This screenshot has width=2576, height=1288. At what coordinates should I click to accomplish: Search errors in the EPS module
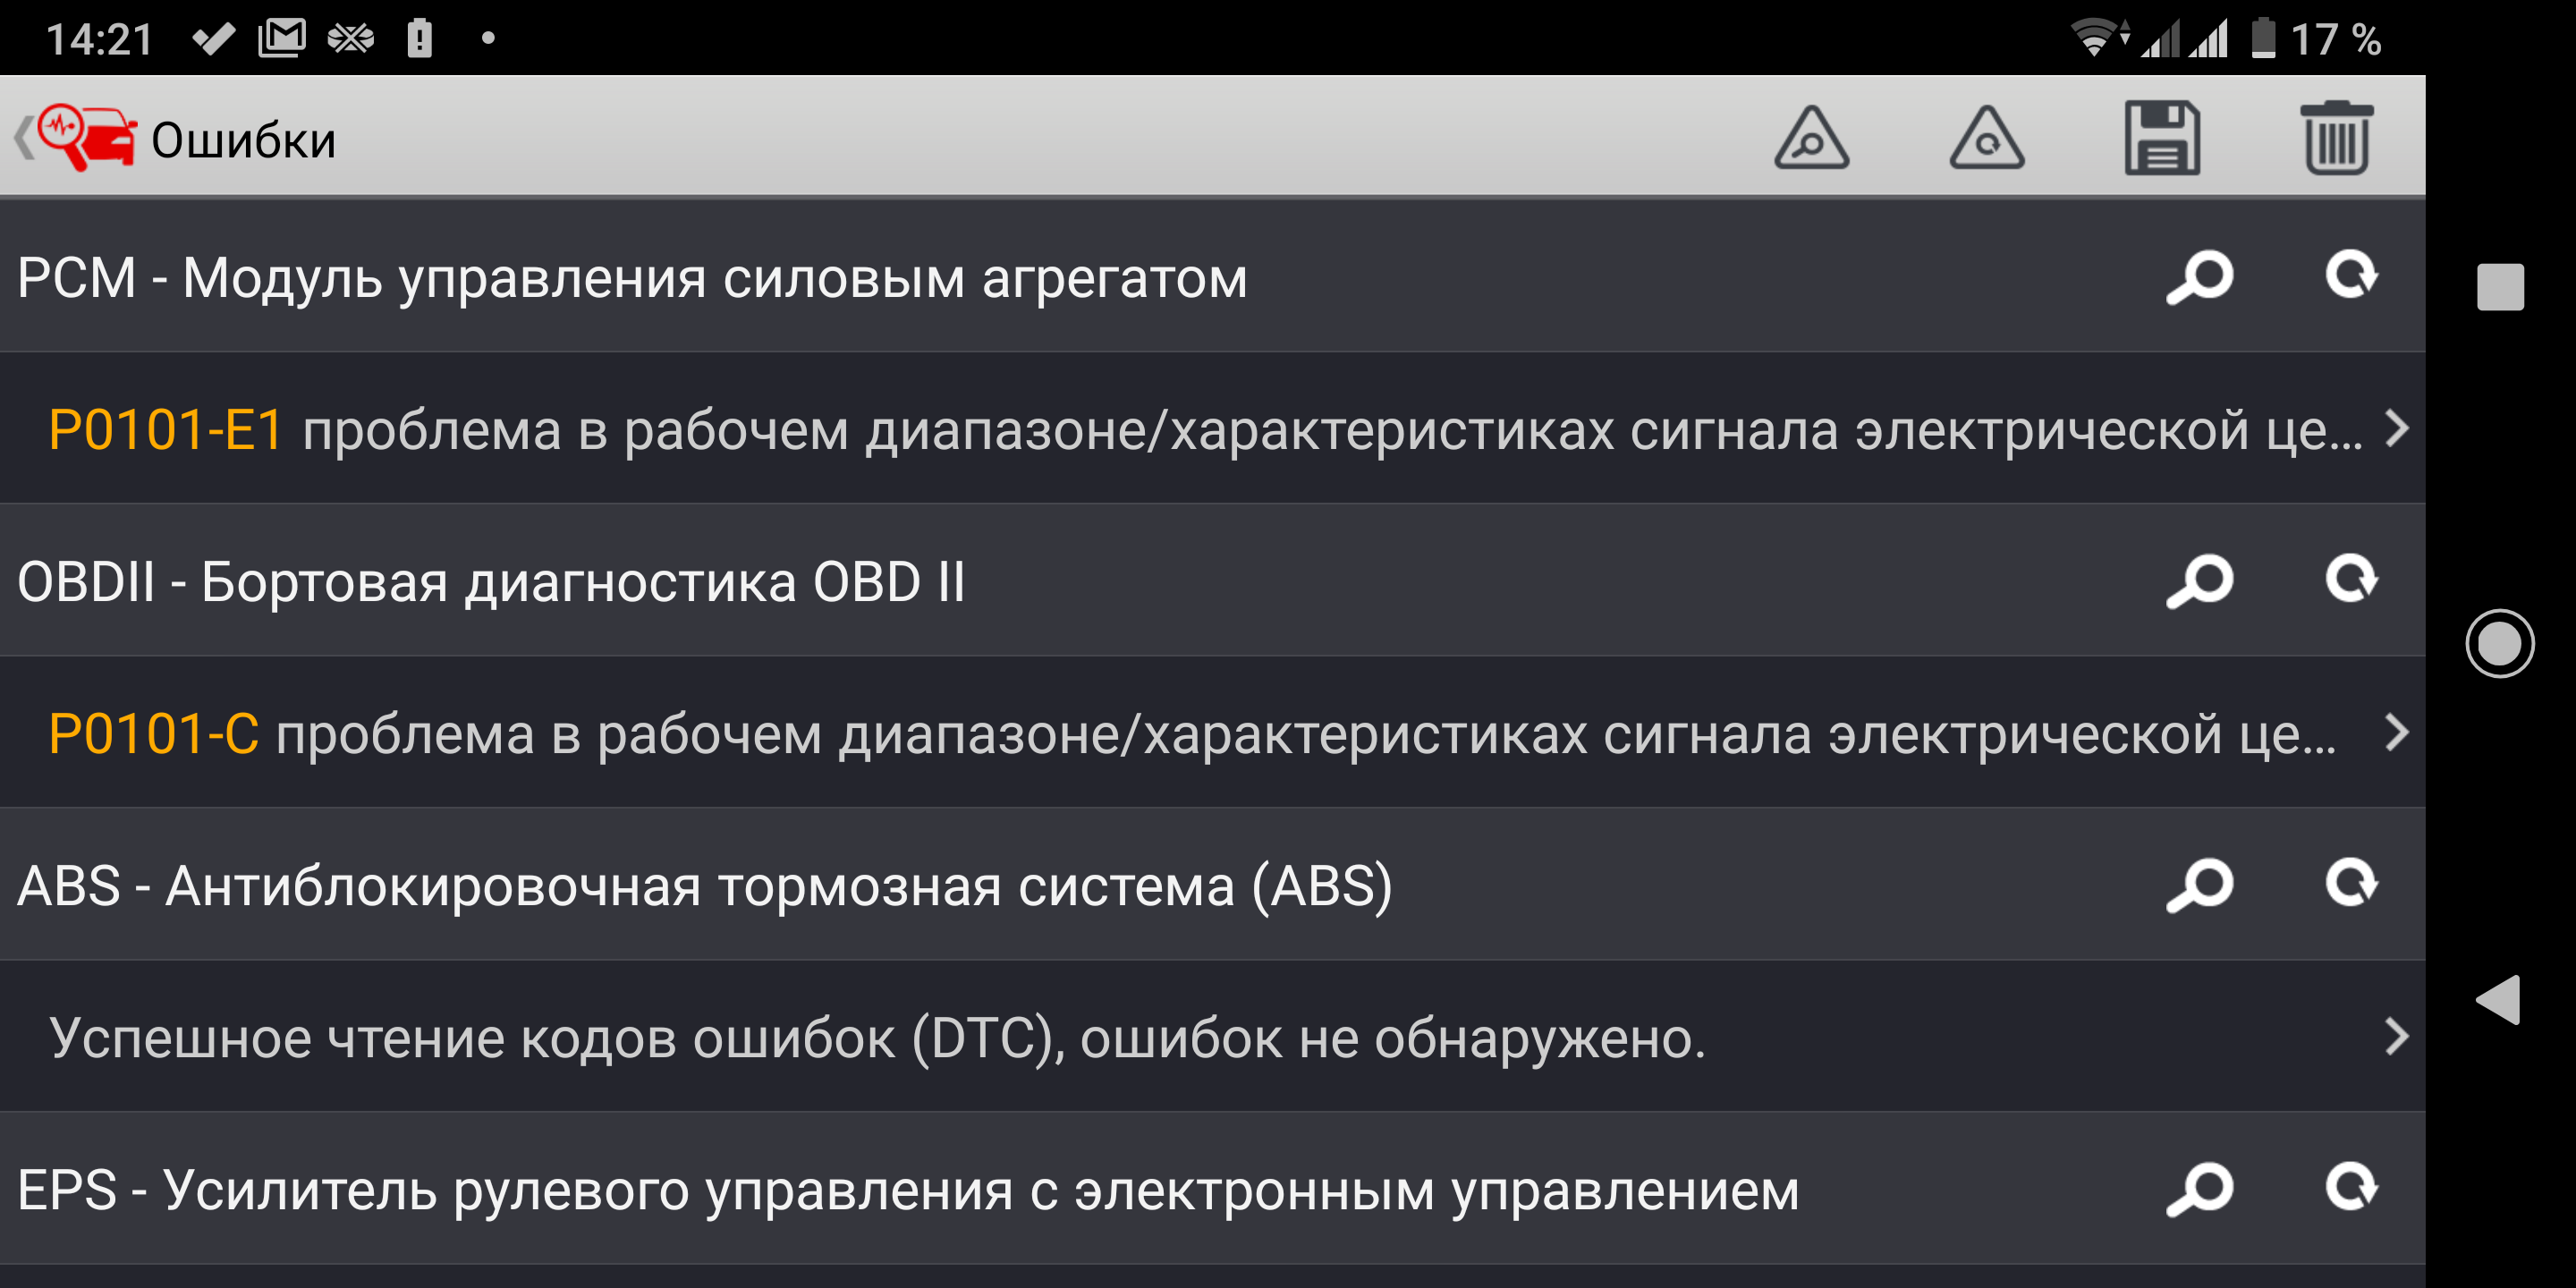2199,1188
